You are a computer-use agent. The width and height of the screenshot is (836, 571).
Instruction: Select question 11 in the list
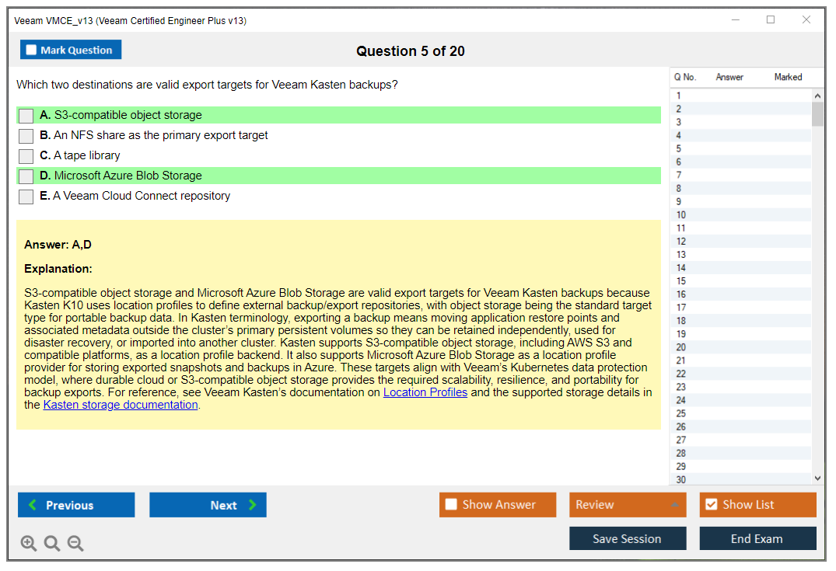[741, 228]
